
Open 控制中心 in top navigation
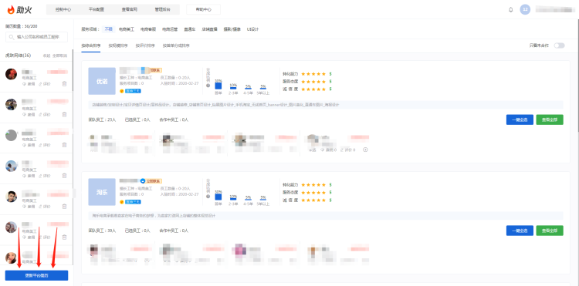[63, 9]
